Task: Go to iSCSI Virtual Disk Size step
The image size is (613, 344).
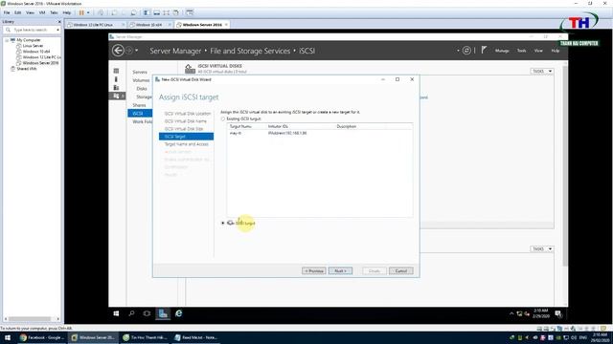Action: point(184,129)
